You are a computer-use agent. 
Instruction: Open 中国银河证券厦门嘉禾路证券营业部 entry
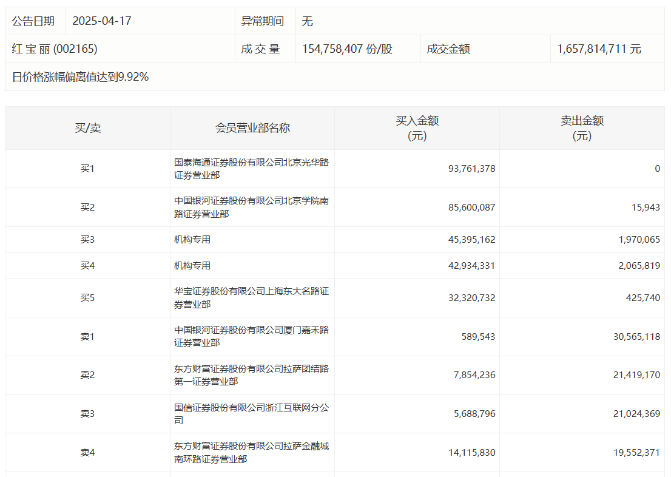coord(251,336)
